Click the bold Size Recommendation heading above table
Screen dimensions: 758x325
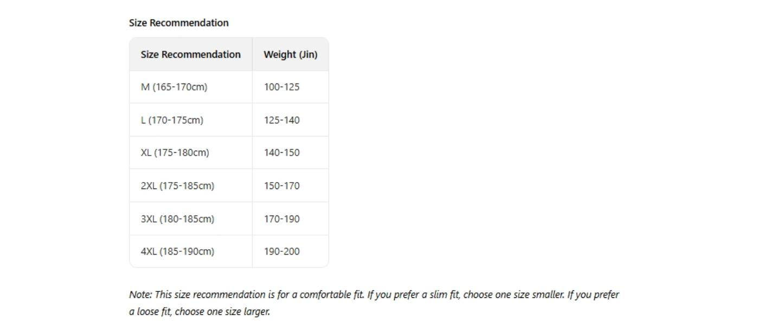point(178,23)
